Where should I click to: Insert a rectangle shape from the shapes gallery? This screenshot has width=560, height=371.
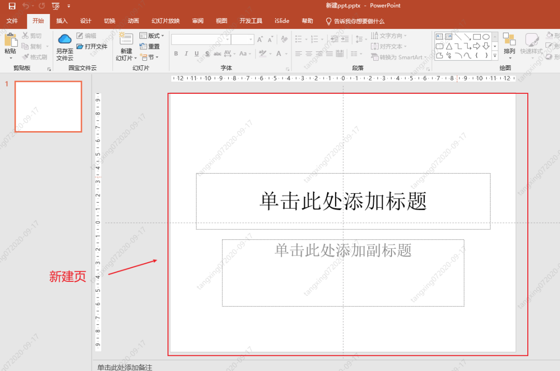(x=477, y=37)
